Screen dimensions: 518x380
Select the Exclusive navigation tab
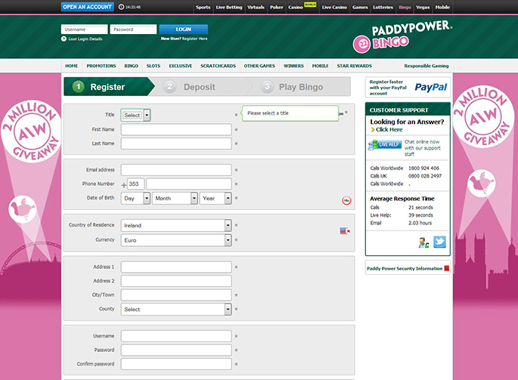coord(181,66)
